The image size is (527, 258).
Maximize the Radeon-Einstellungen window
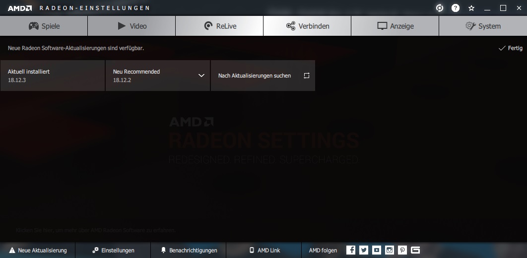tap(503, 8)
